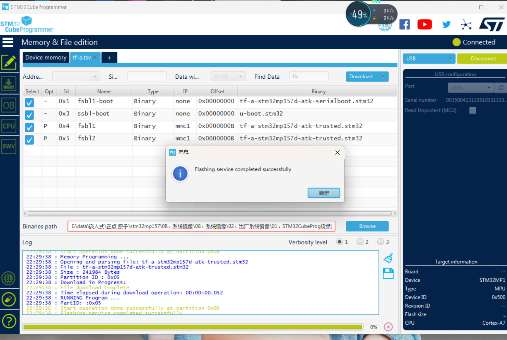
Task: Open the ST community network icon
Action: pyautogui.click(x=466, y=25)
